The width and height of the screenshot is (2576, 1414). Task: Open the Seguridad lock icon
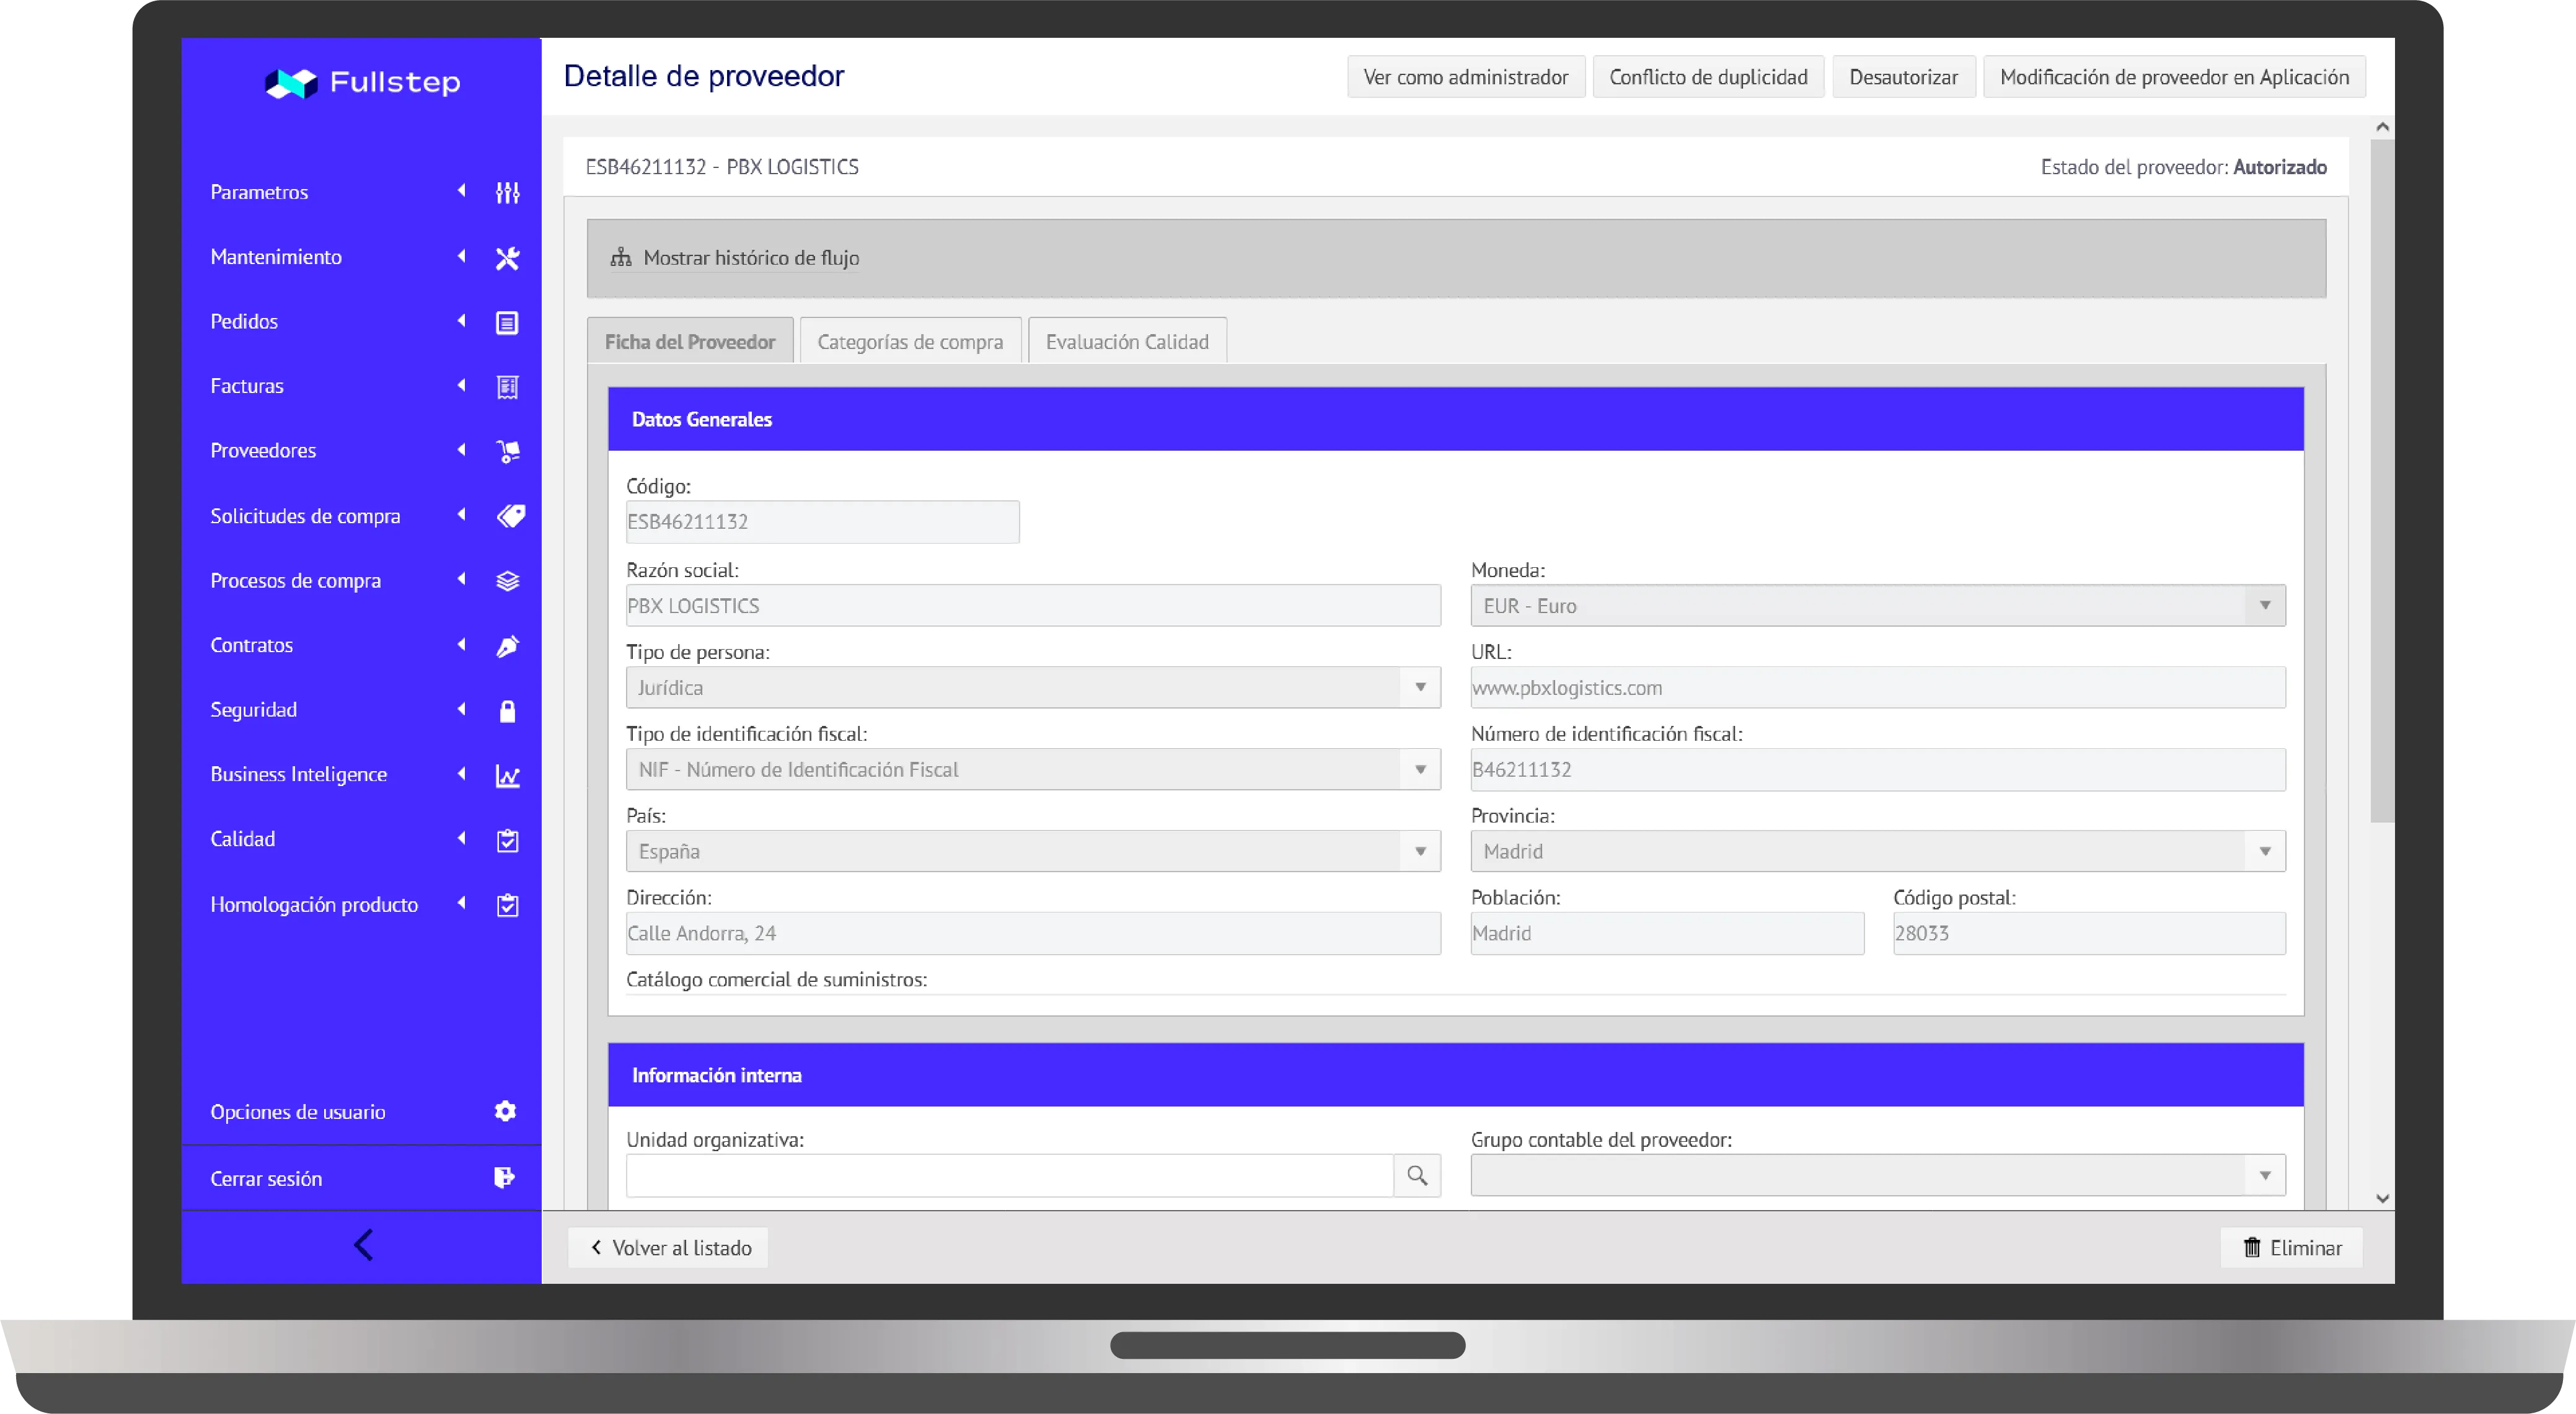coord(508,710)
